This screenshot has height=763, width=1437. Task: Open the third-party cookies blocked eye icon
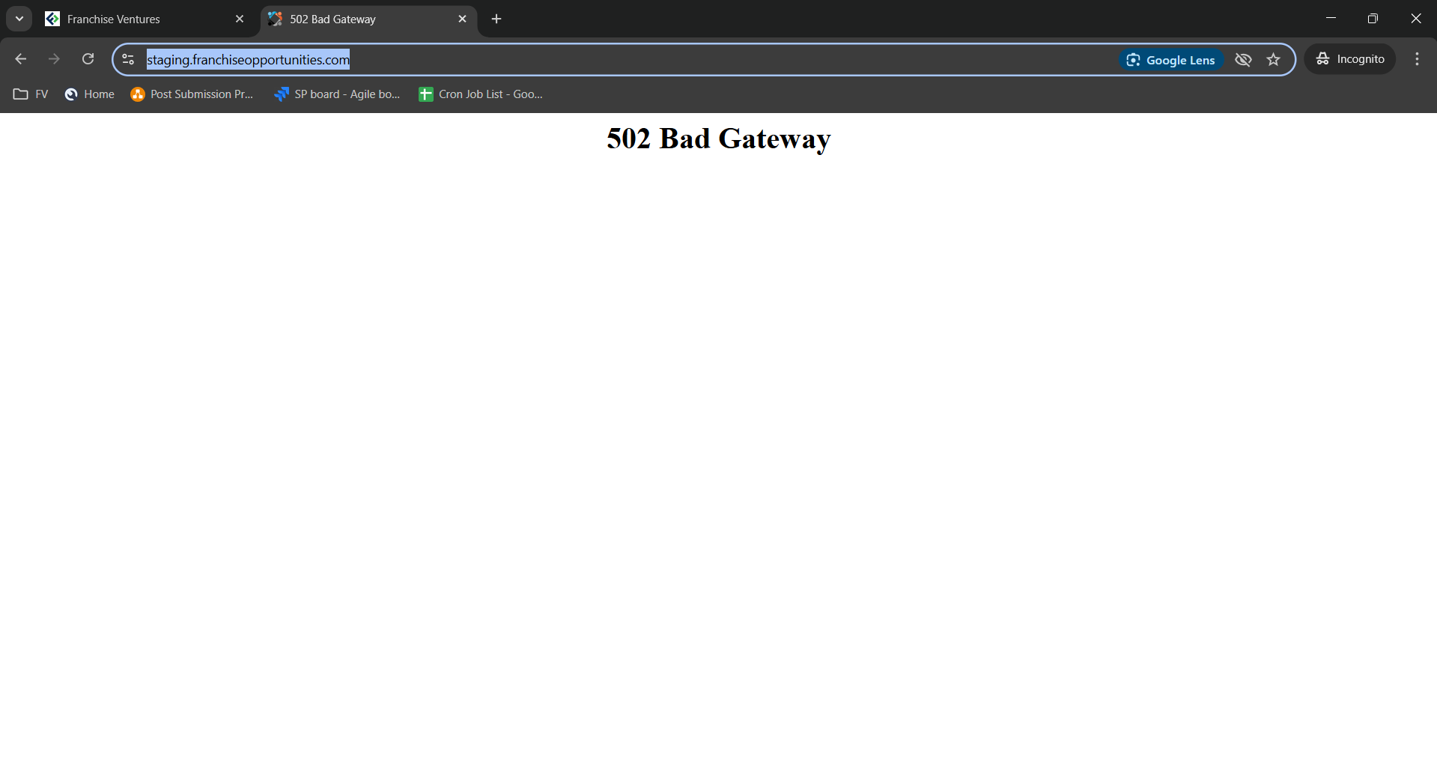tap(1243, 60)
